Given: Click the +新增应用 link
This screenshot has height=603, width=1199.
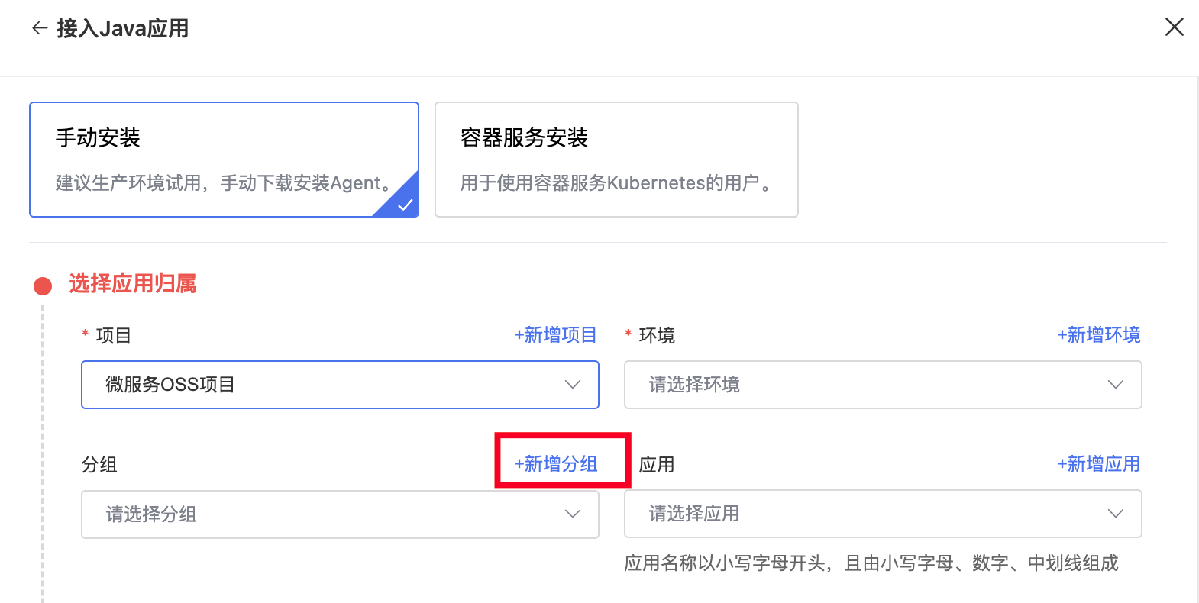Looking at the screenshot, I should pos(1098,464).
